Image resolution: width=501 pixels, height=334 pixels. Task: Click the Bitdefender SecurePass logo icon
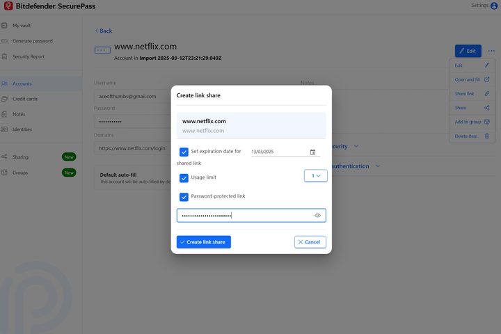pos(8,6)
